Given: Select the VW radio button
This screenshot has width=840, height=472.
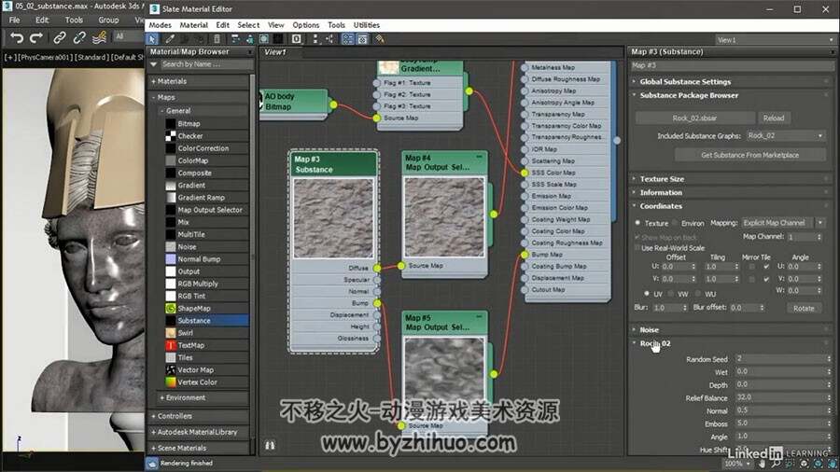Looking at the screenshot, I should 671,294.
